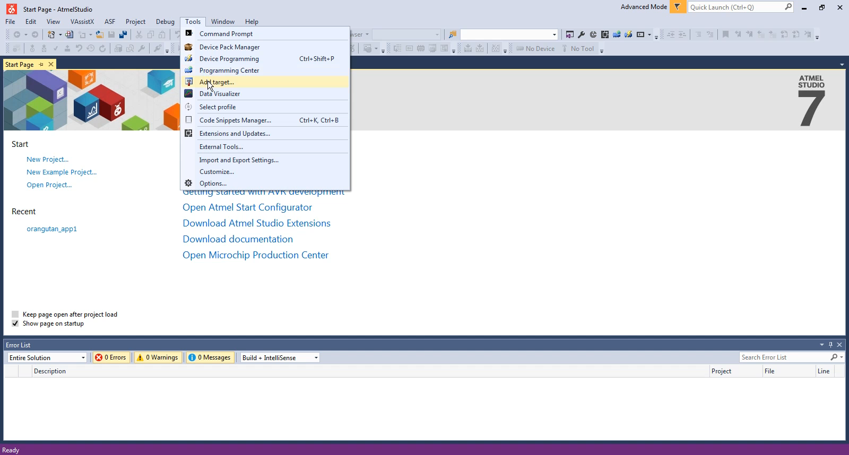849x455 pixels.
Task: Open External Tools... dialog
Action: [x=265, y=146]
